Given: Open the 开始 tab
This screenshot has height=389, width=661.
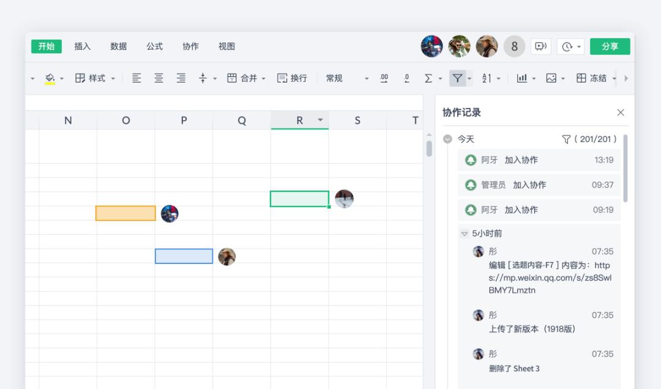Looking at the screenshot, I should (x=47, y=47).
